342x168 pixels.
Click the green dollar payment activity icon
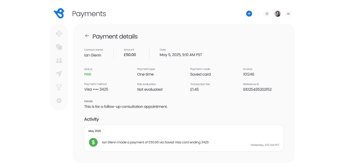tap(93, 142)
